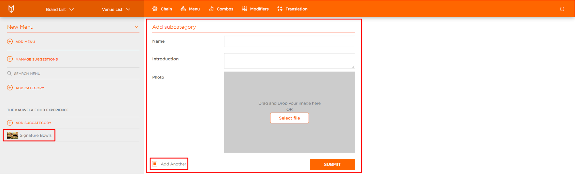The height and width of the screenshot is (174, 575).
Task: Click the plus icon beside Add Category
Action: pos(10,88)
